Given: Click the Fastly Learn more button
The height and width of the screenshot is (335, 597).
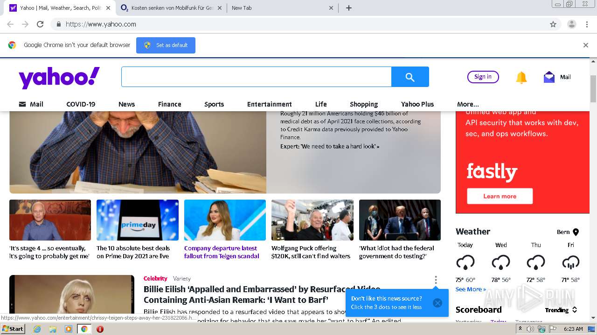Looking at the screenshot, I should 500,196.
